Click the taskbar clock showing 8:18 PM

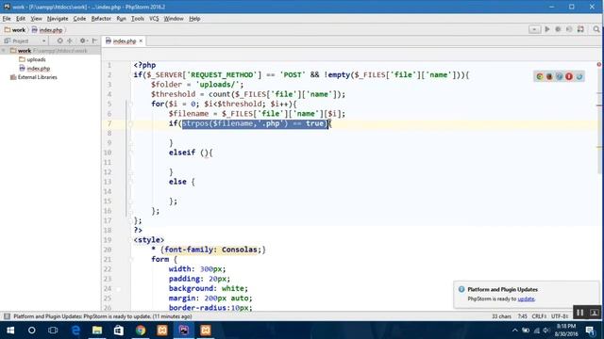(566, 331)
